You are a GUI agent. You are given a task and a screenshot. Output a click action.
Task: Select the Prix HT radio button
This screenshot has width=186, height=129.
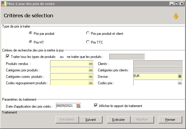(31, 42)
